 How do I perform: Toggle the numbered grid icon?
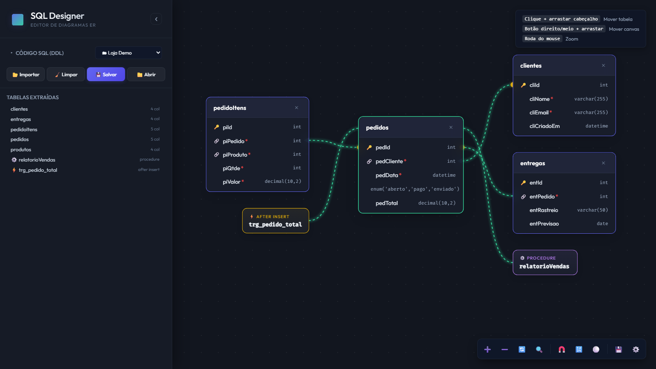(x=579, y=349)
